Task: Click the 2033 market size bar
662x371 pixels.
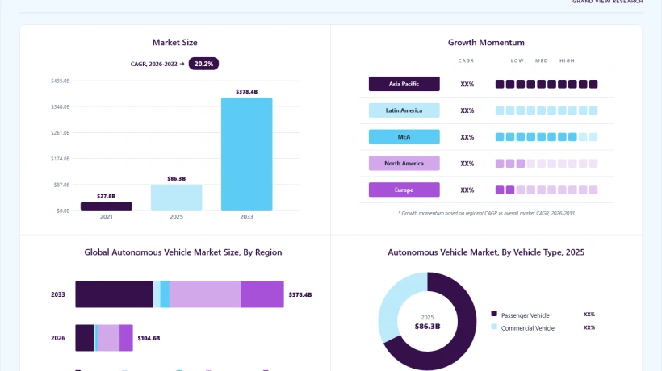Action: coord(246,154)
